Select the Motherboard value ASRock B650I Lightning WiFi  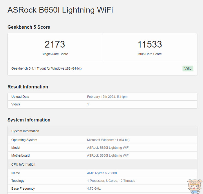pyautogui.click(x=108, y=155)
